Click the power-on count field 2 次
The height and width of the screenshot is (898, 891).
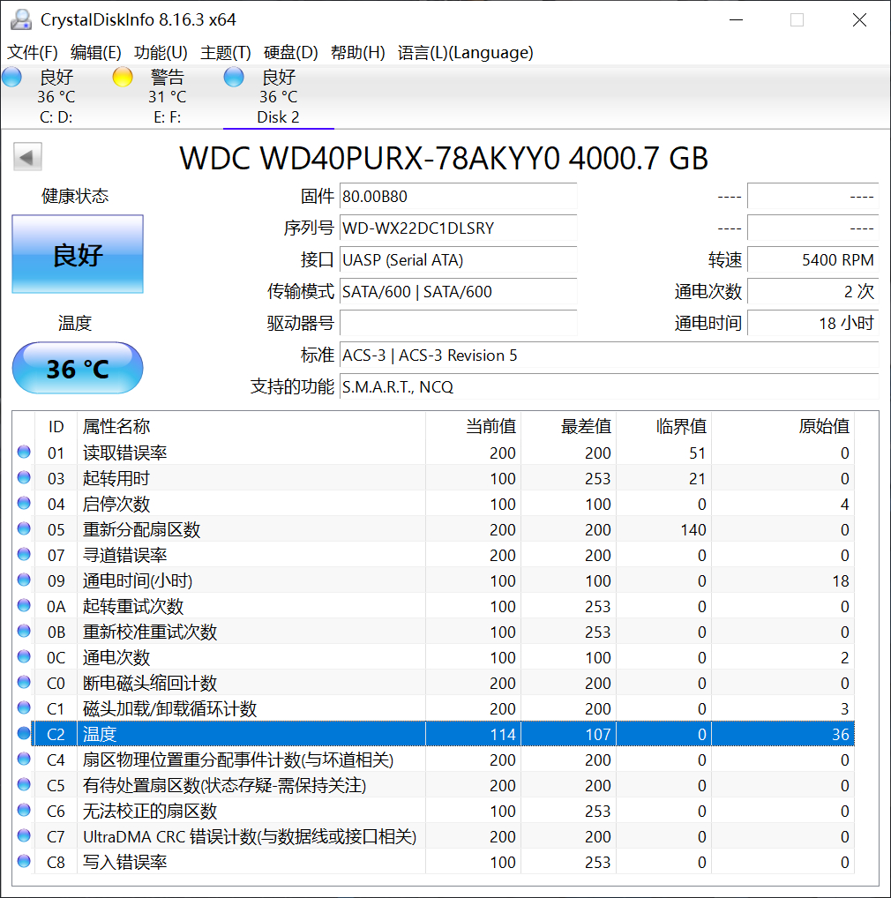[x=813, y=291]
